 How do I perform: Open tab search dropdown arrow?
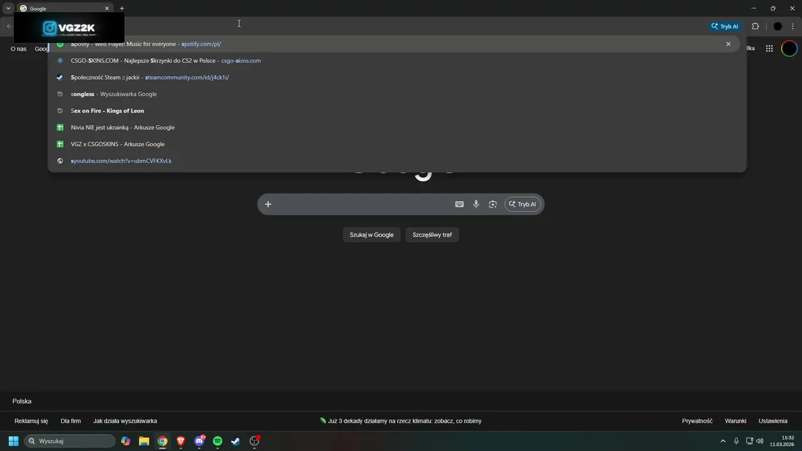point(8,9)
